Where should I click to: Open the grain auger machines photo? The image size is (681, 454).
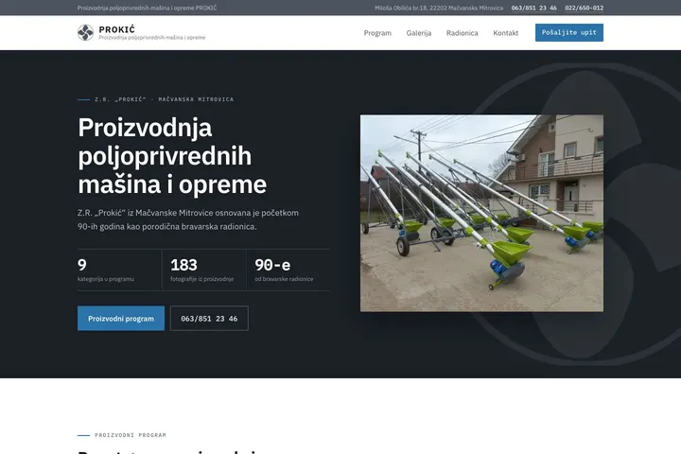[481, 213]
